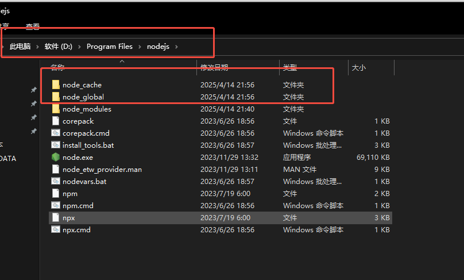The image size is (464, 280).
Task: Sort by the 名称 column header
Action: coord(57,67)
